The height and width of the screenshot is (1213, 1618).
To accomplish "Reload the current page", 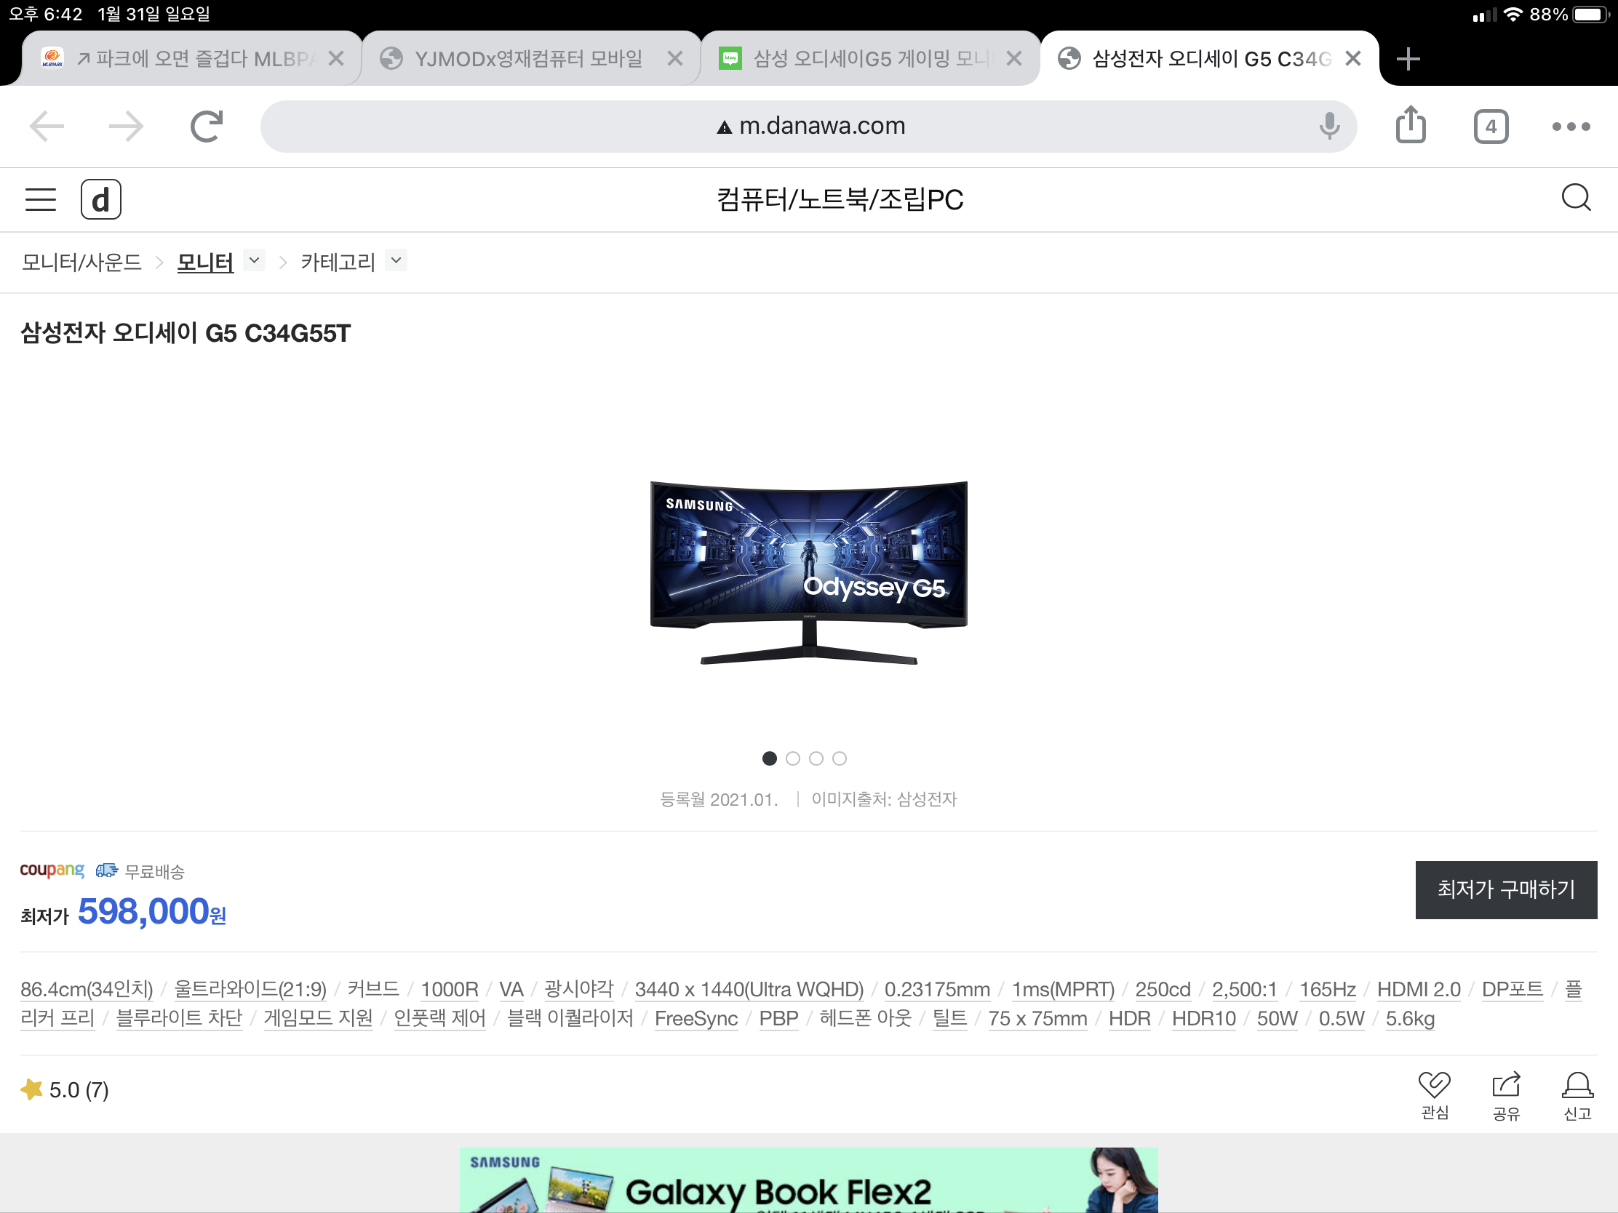I will (x=207, y=127).
